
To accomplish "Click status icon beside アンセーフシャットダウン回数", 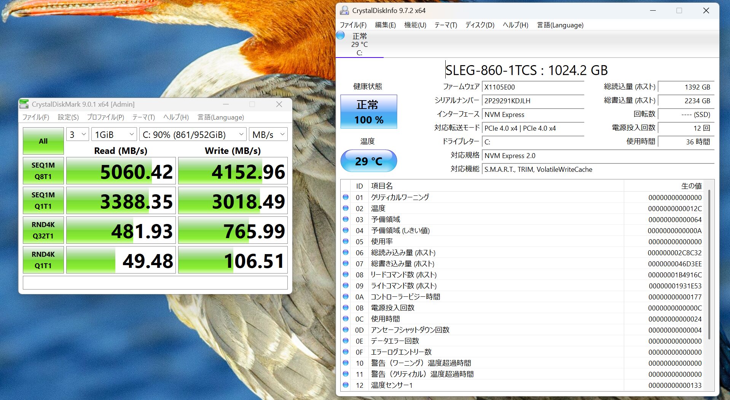I will pos(346,330).
